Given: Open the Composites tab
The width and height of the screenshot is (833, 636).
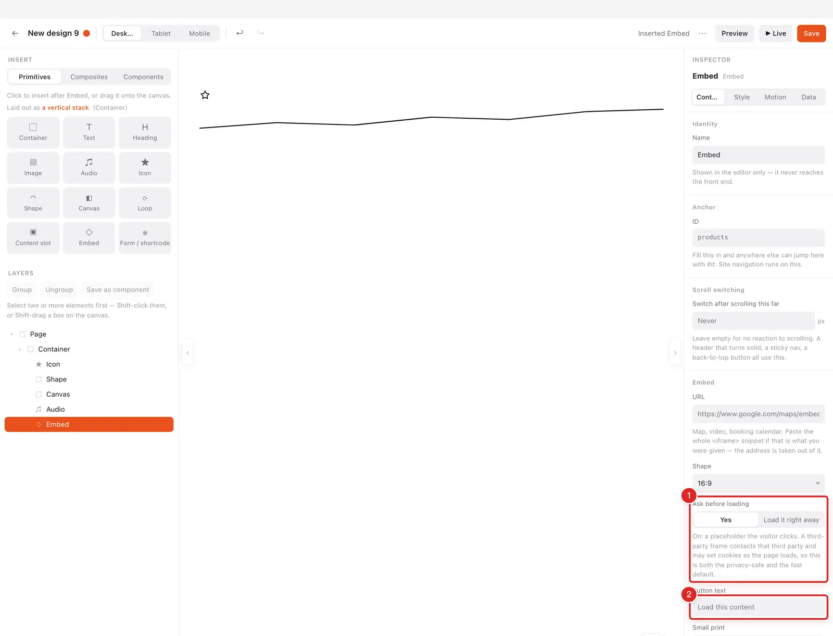Looking at the screenshot, I should click(89, 77).
